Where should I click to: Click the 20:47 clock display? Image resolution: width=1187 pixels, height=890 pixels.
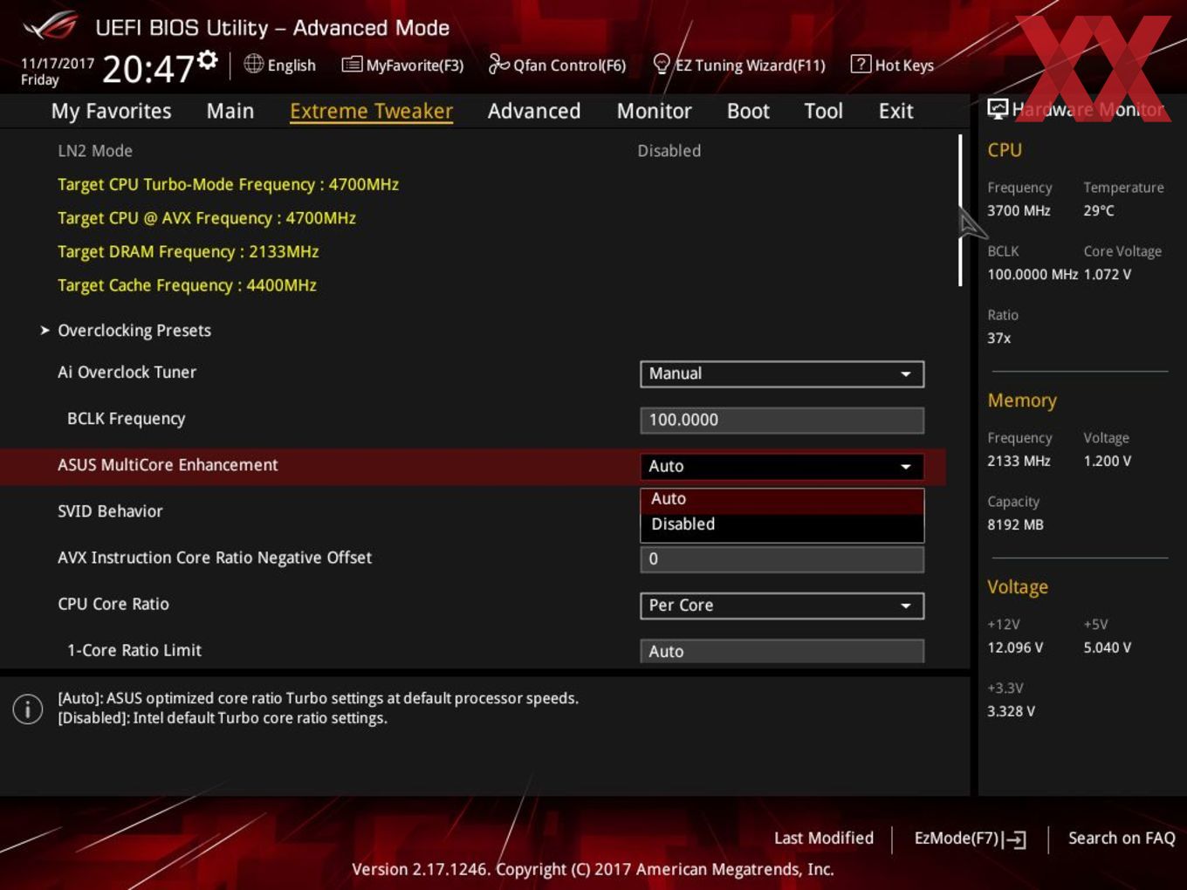coord(148,68)
